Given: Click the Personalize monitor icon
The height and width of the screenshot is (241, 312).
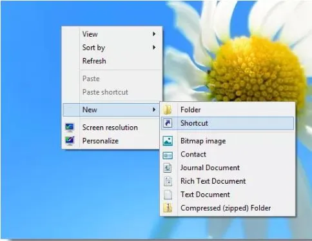Looking at the screenshot, I should [x=70, y=140].
